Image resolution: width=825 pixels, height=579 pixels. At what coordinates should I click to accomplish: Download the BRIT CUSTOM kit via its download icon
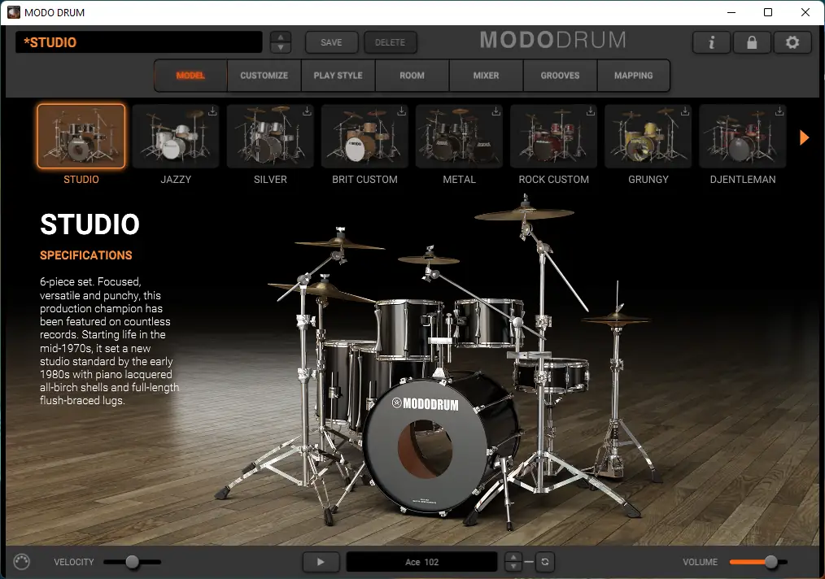pyautogui.click(x=401, y=111)
